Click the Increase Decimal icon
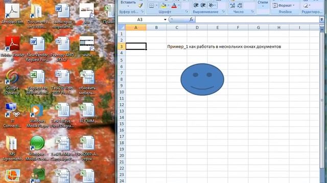327x183 pixels. click(232, 6)
